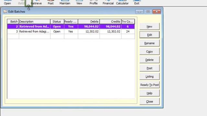The image size is (207, 116).
Task: Click the Delete button
Action: pyautogui.click(x=149, y=60)
